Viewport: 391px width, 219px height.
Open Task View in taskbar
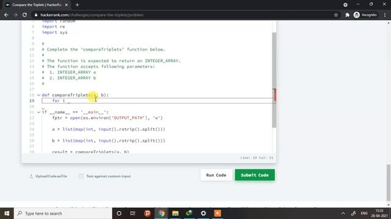point(133,214)
